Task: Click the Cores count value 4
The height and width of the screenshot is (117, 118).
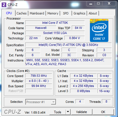Action: click(80, 101)
